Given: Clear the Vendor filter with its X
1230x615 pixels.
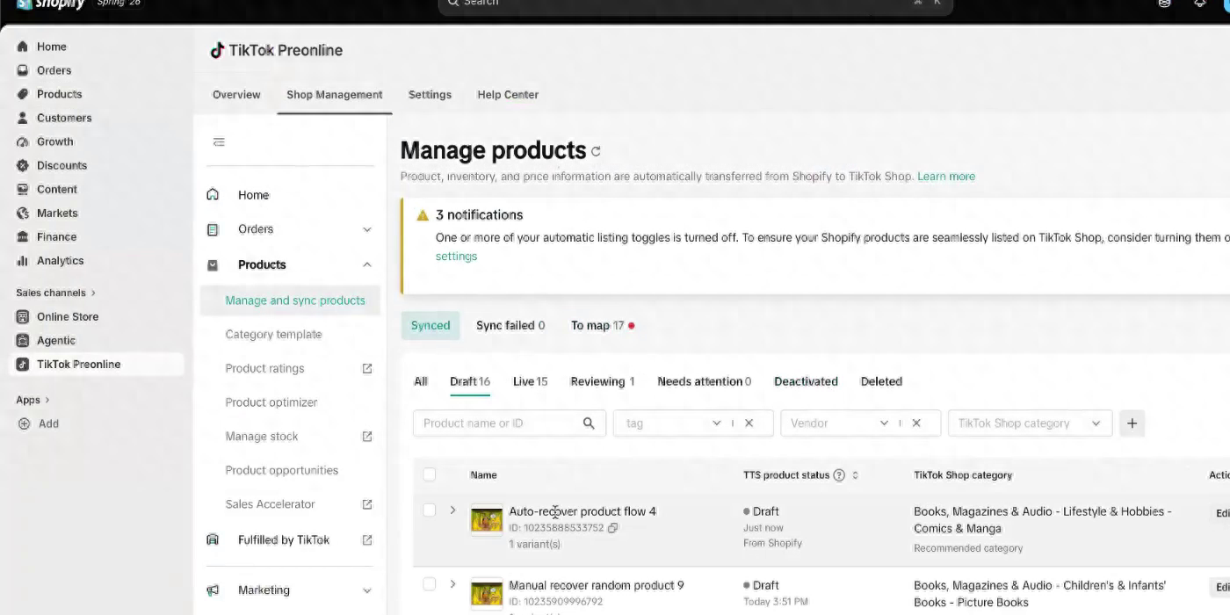Looking at the screenshot, I should pos(915,423).
